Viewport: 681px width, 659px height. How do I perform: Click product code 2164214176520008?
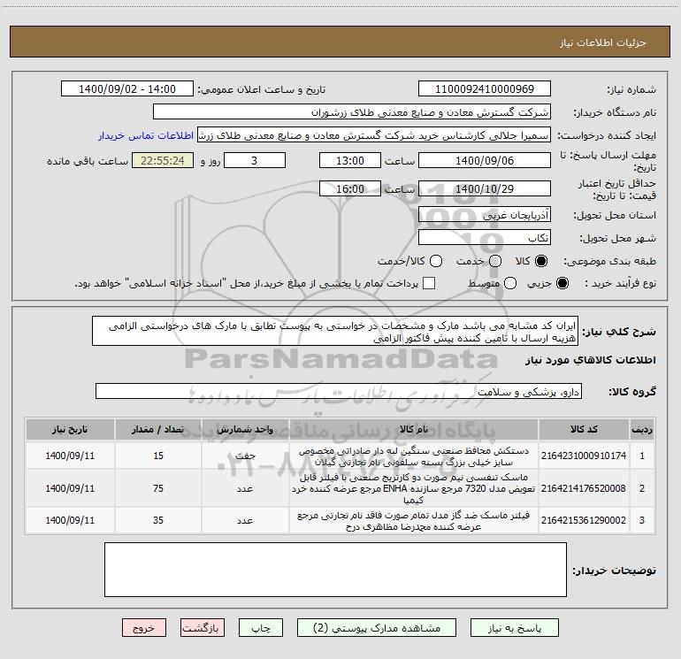[584, 488]
